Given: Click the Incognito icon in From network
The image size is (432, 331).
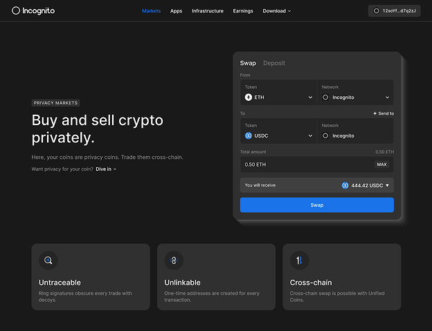Looking at the screenshot, I should pos(325,97).
